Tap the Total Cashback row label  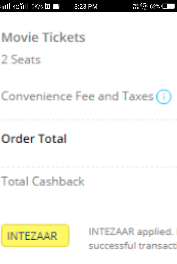point(43,182)
